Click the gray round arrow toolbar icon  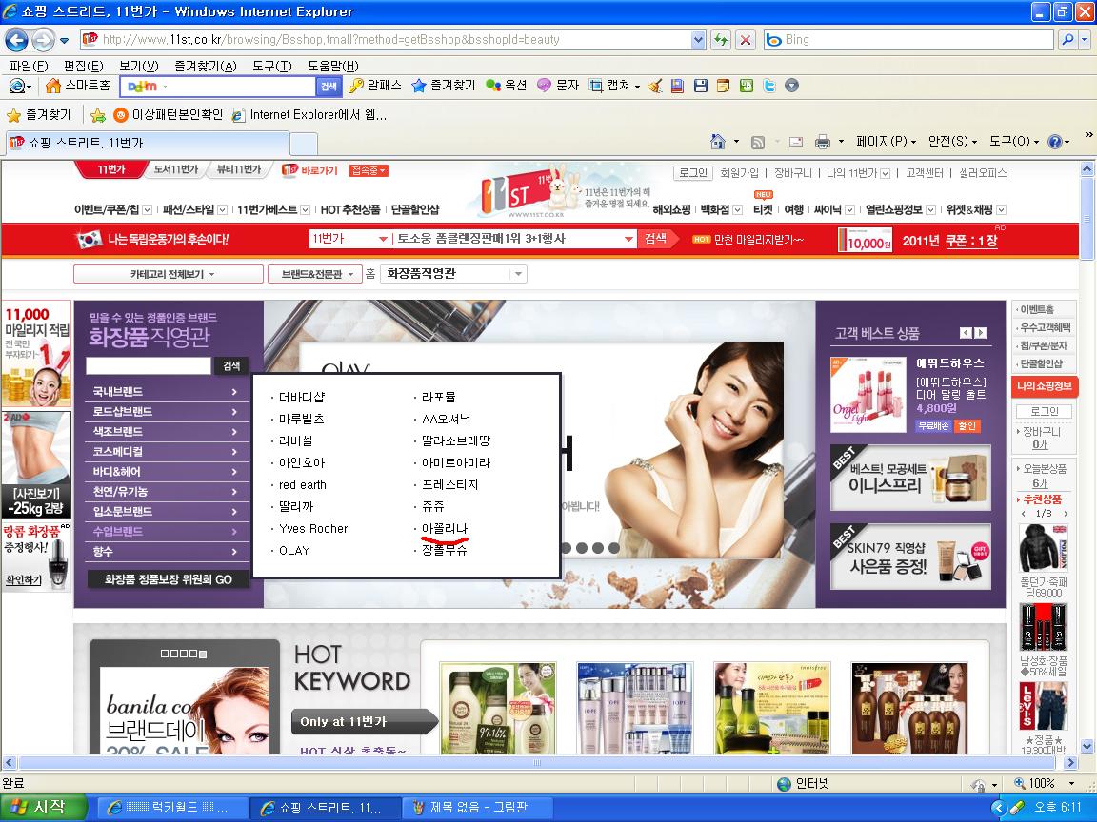click(792, 86)
